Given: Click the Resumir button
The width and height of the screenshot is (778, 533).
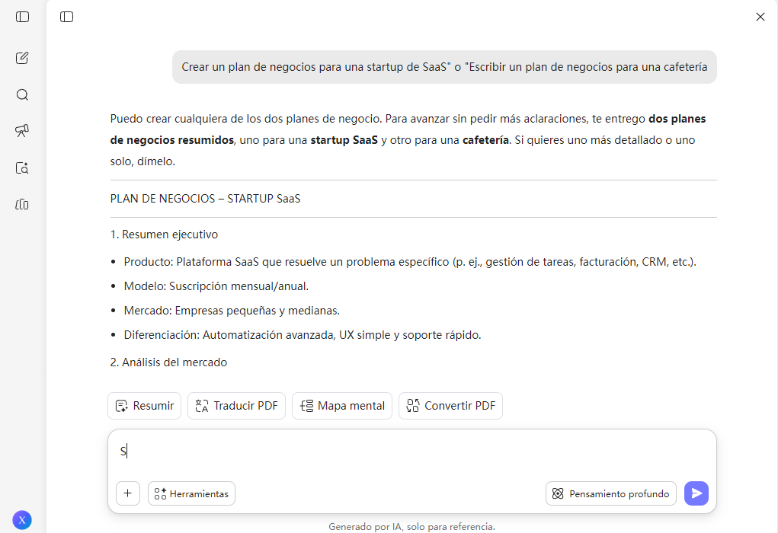Looking at the screenshot, I should [x=144, y=405].
